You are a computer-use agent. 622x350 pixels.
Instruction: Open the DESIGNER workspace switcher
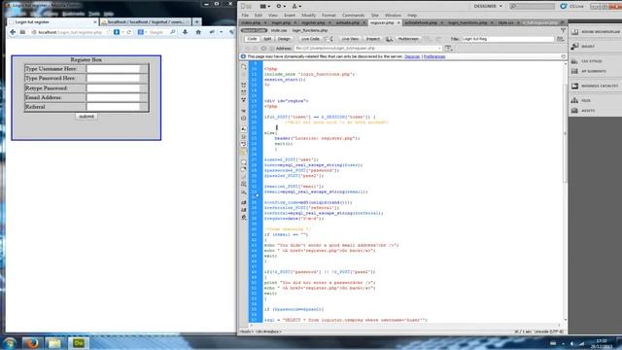point(488,6)
